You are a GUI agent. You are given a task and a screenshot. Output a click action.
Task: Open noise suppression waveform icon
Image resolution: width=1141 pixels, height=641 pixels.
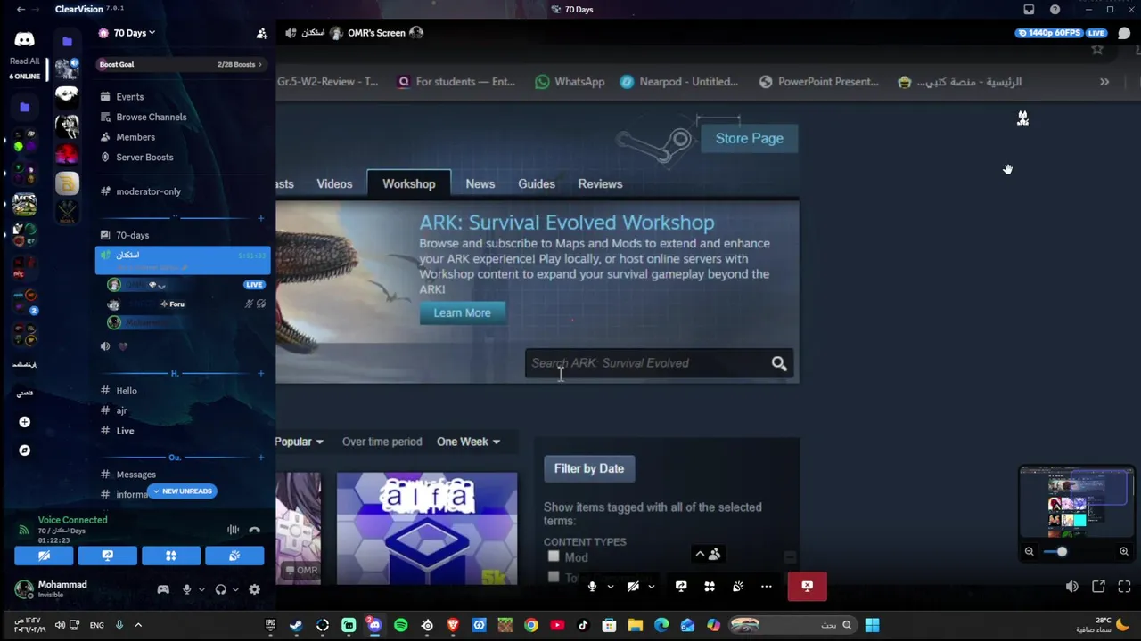point(233,530)
